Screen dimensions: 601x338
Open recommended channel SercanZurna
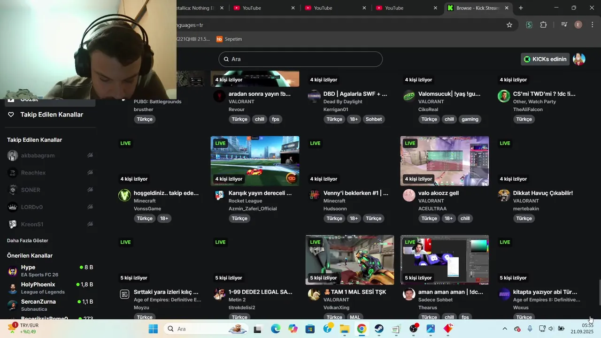click(50, 305)
